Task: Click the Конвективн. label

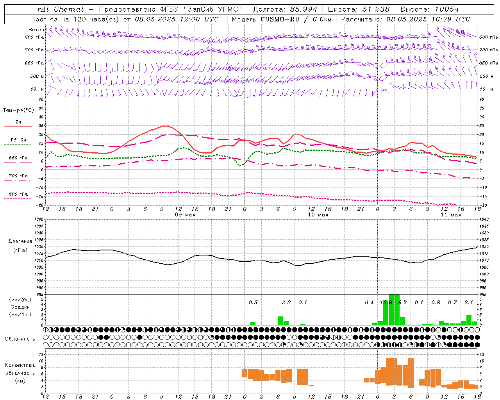Action: 20,365
